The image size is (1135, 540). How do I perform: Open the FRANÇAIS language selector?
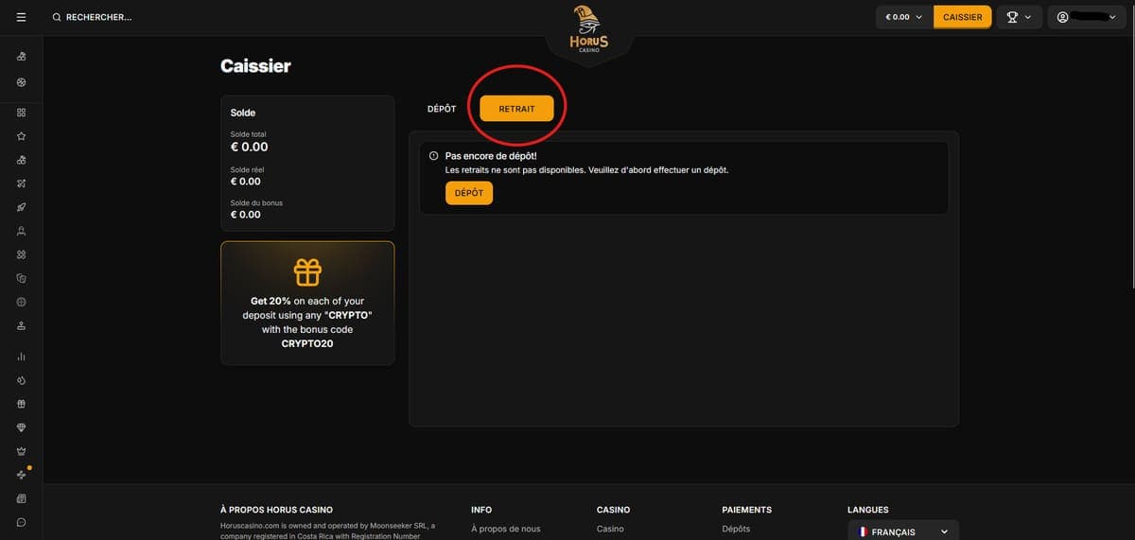[x=903, y=531]
